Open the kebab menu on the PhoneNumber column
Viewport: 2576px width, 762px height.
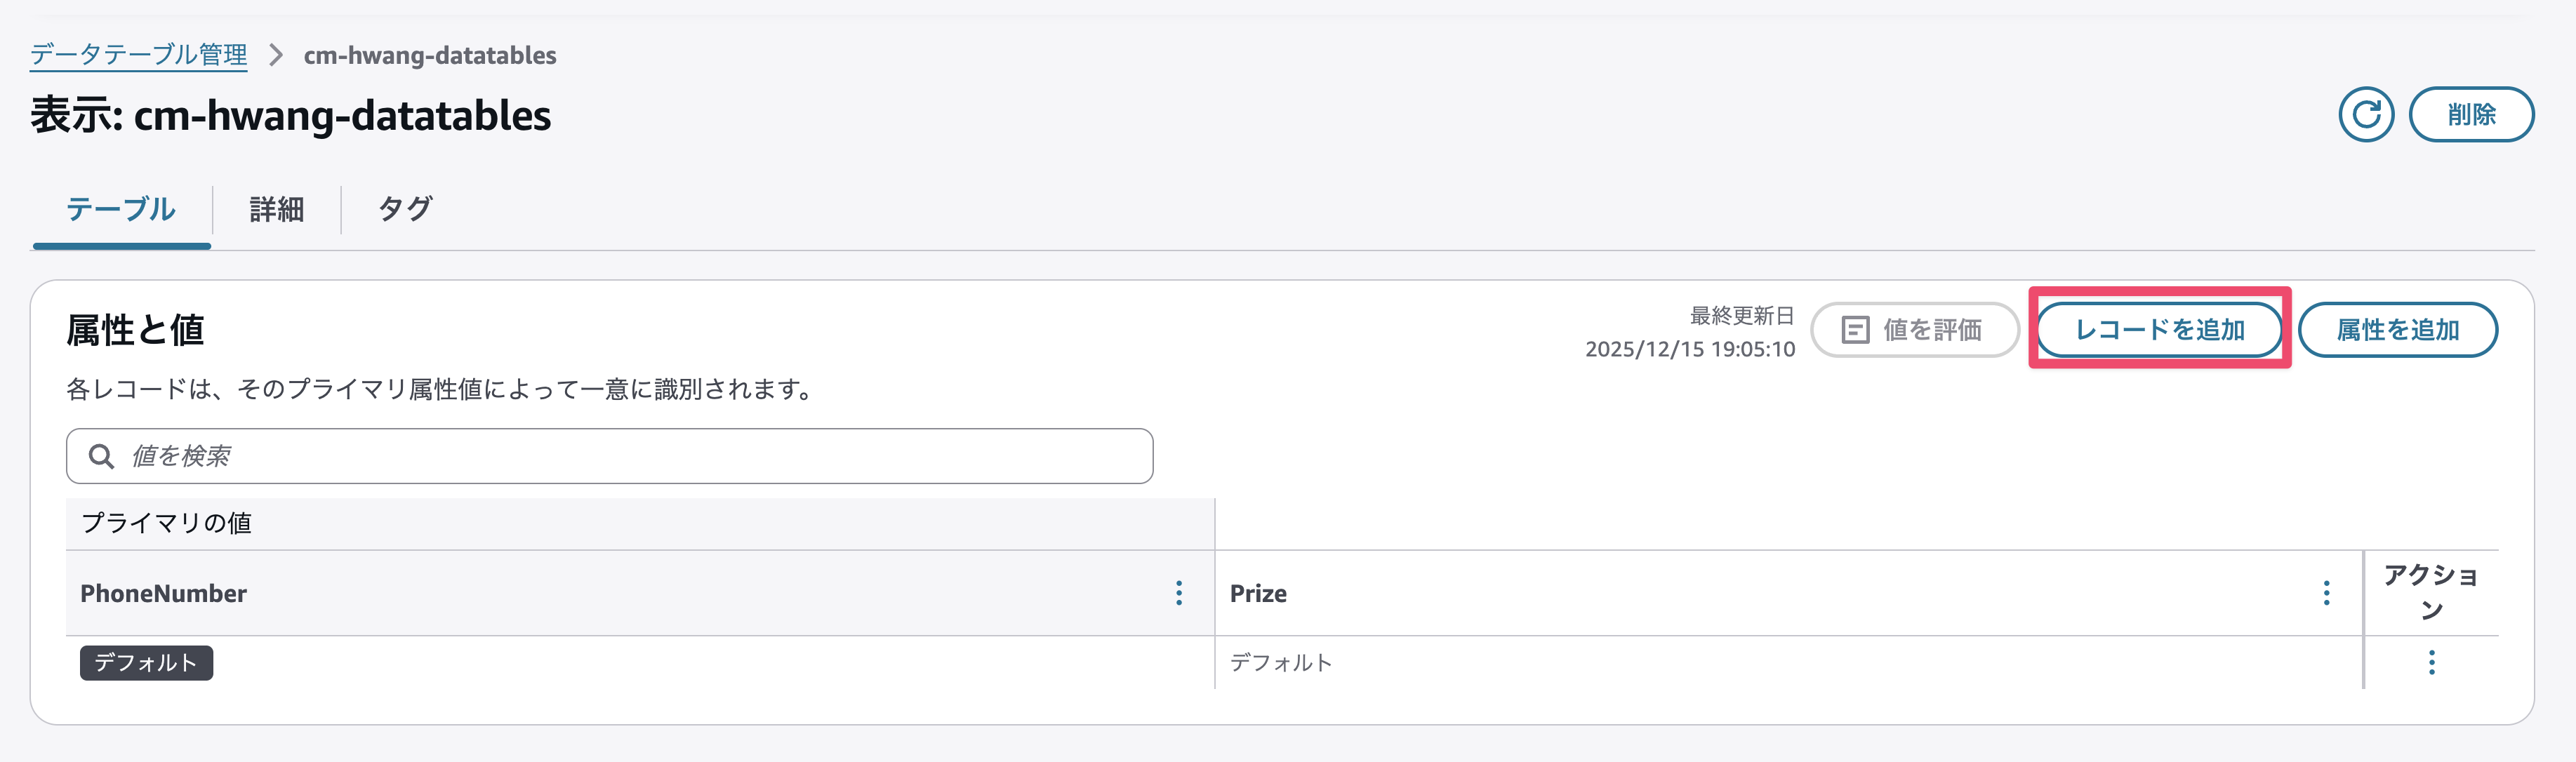[x=1180, y=593]
